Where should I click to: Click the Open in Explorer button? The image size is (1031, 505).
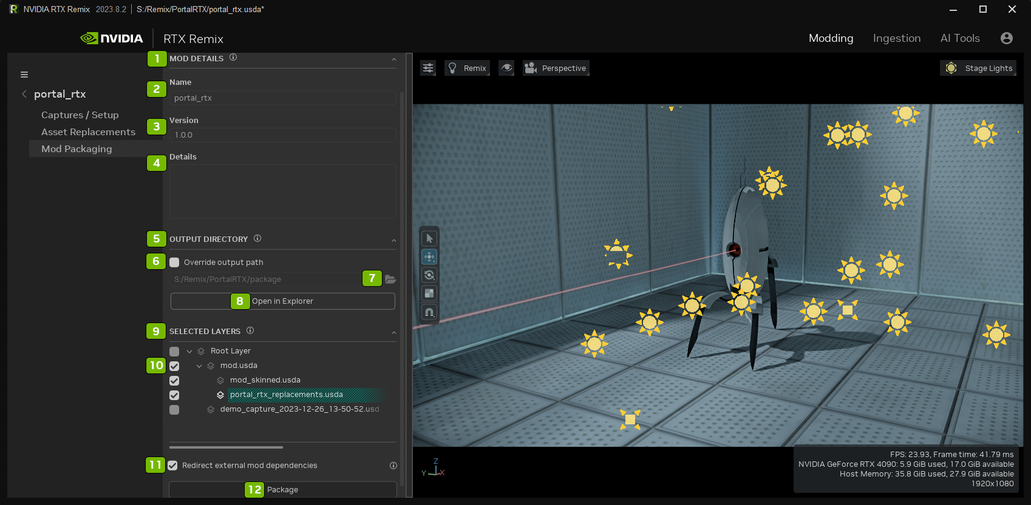(283, 301)
